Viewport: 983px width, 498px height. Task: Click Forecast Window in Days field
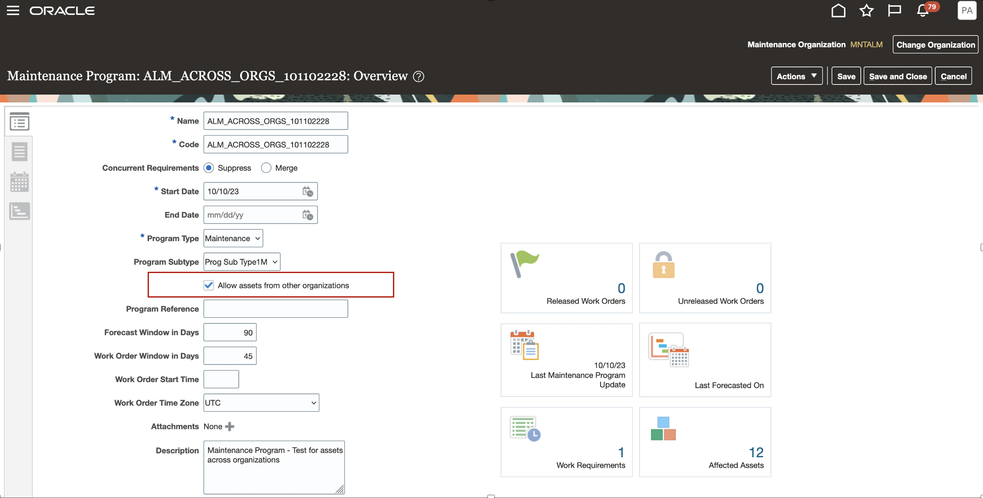click(230, 333)
